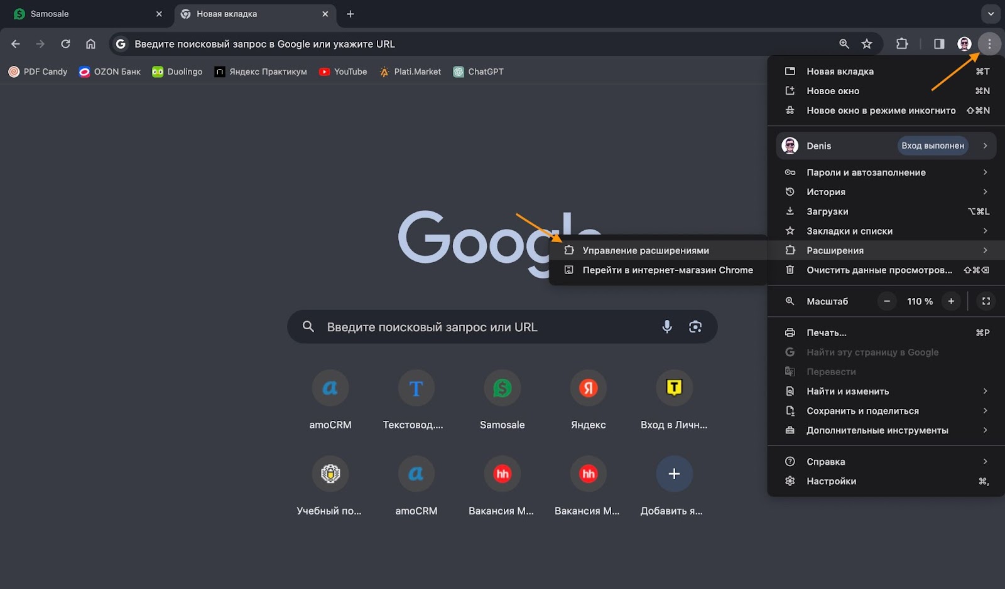Open the profile avatar in toolbar

point(964,44)
